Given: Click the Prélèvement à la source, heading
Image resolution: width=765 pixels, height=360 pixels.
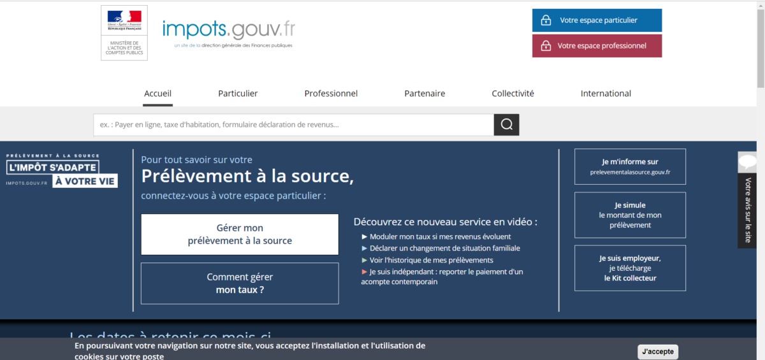Looking at the screenshot, I should coord(247,176).
